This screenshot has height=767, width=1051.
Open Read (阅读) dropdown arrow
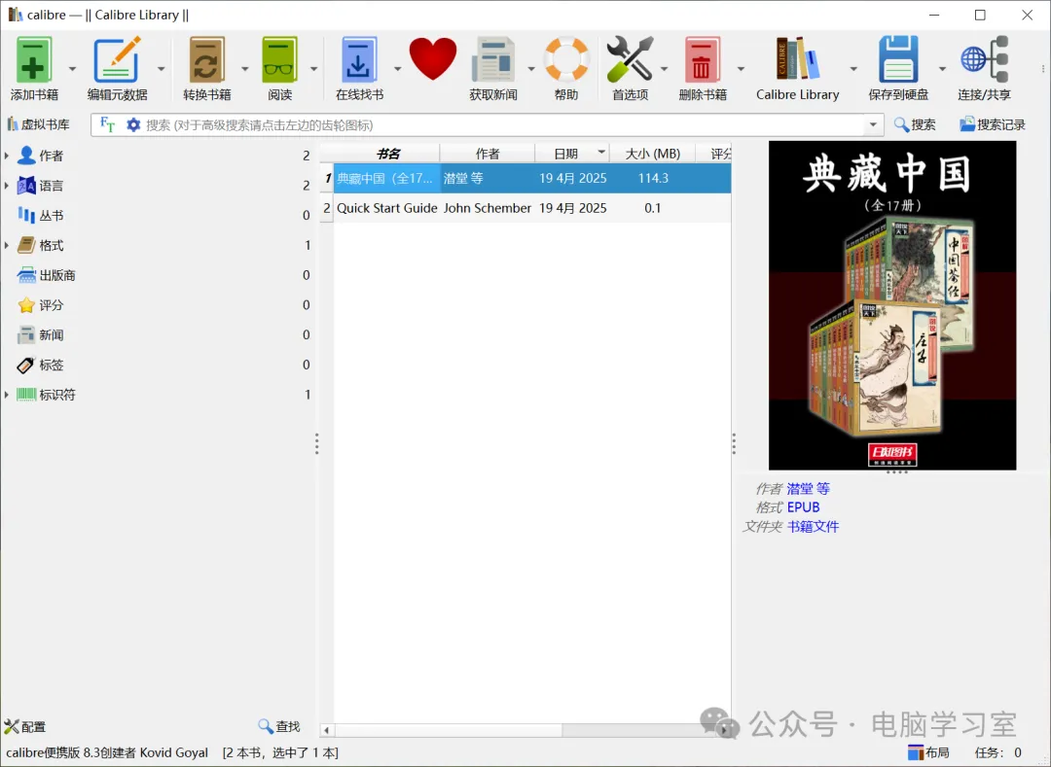(x=313, y=68)
